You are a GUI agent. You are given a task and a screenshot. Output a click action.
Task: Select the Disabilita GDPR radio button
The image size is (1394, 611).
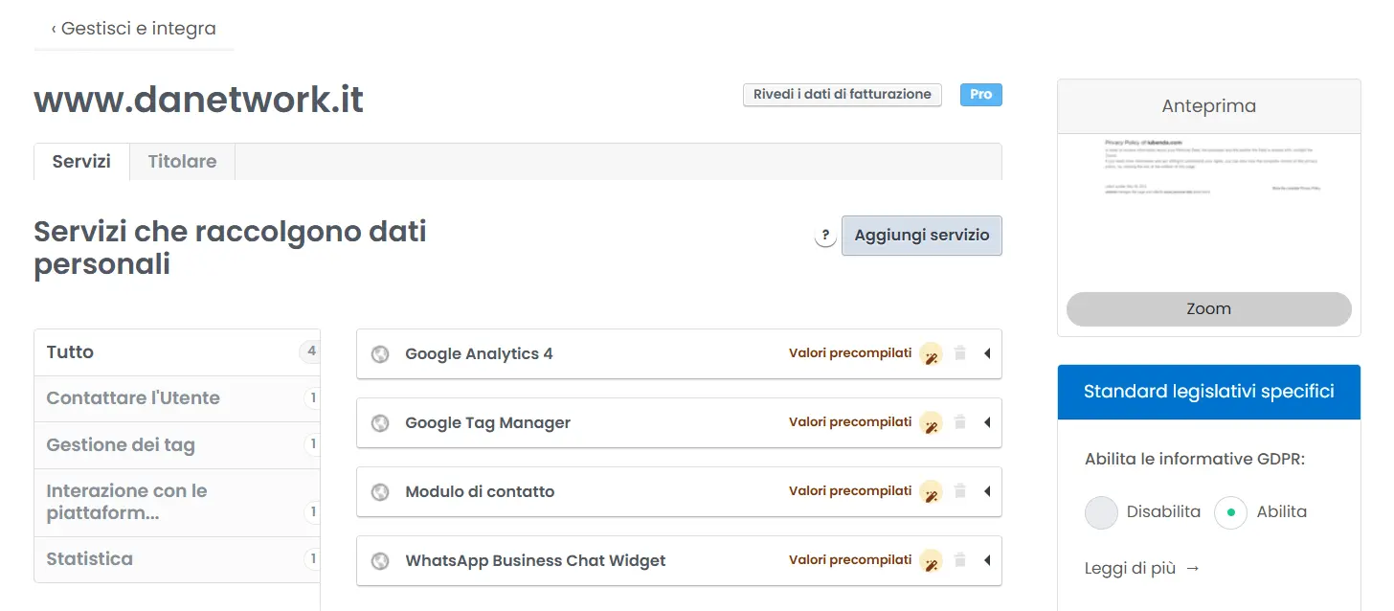pyautogui.click(x=1102, y=512)
